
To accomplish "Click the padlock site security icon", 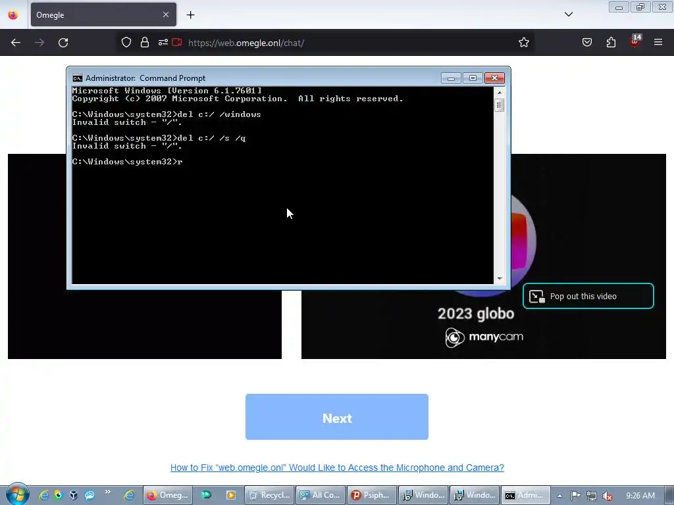I will pos(145,42).
